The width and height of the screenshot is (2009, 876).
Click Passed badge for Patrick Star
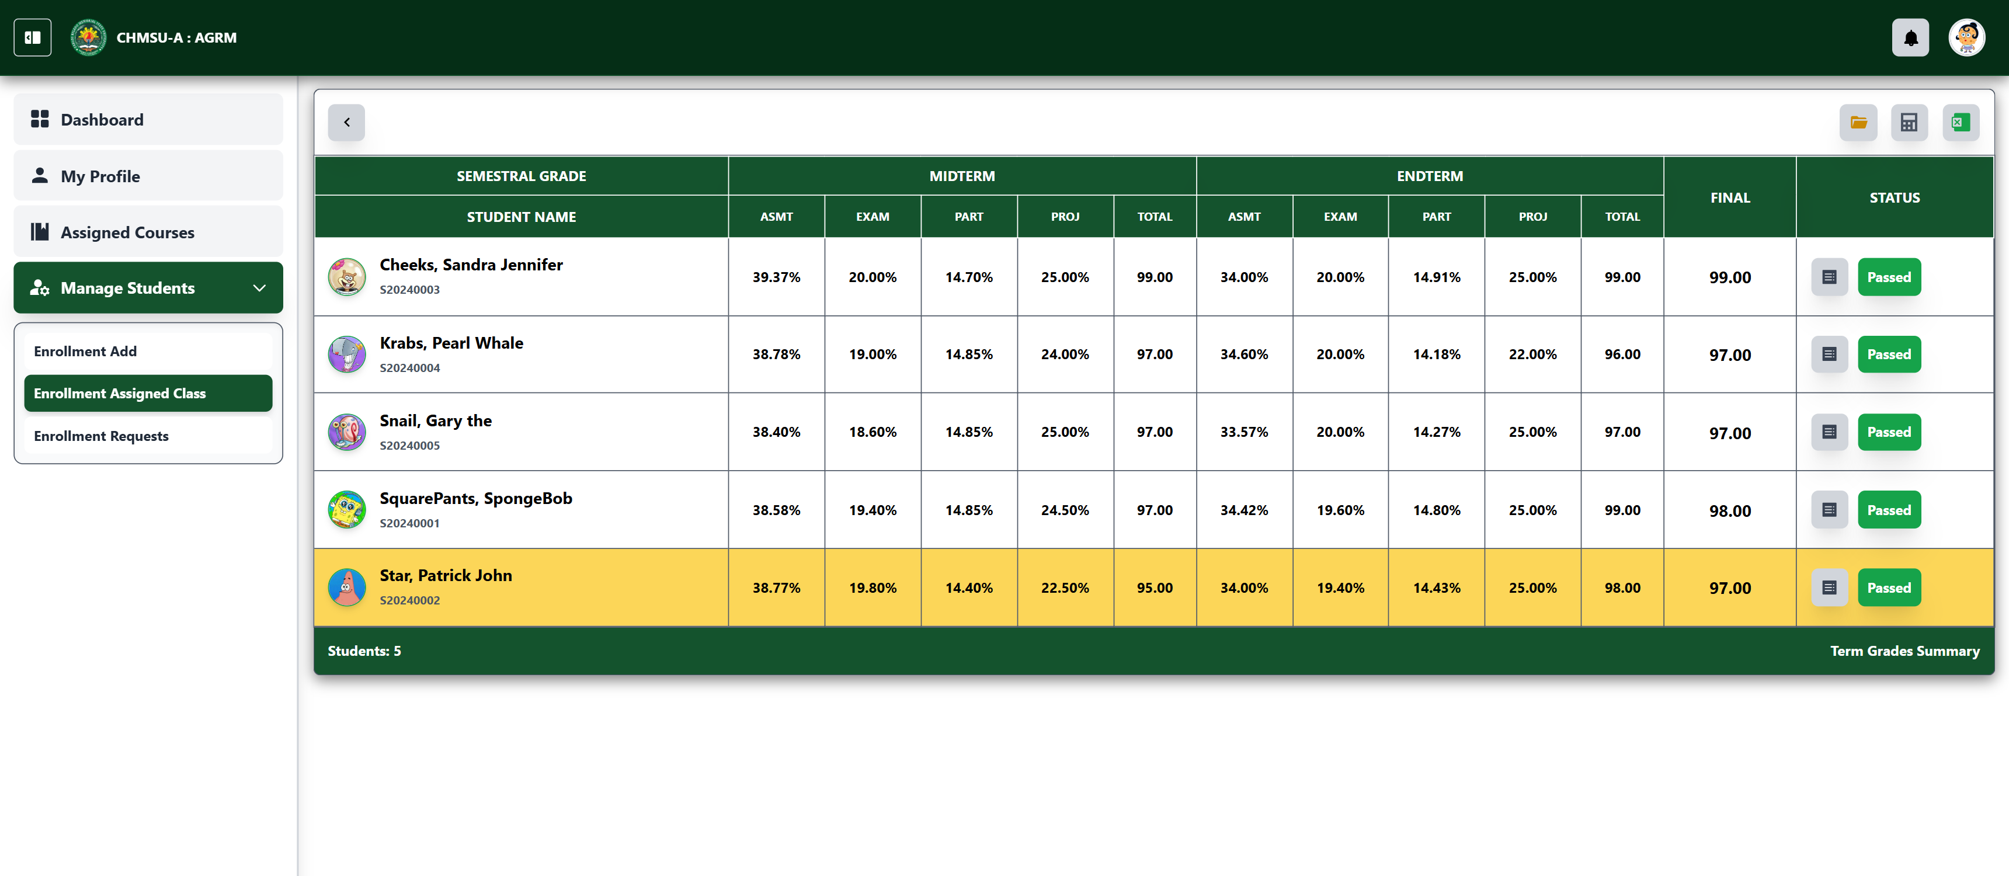(x=1888, y=588)
